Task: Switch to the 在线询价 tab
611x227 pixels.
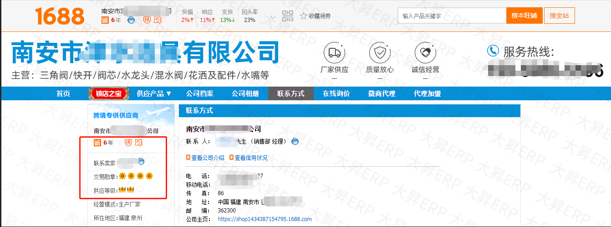Action: pyautogui.click(x=336, y=94)
